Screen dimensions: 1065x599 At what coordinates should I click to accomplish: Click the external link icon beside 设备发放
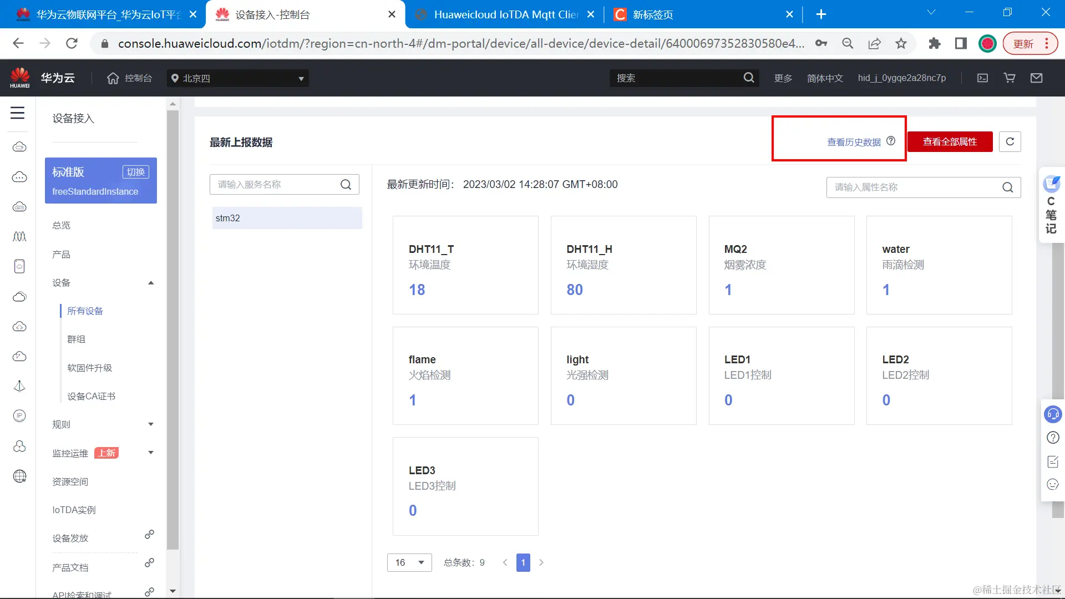[149, 535]
